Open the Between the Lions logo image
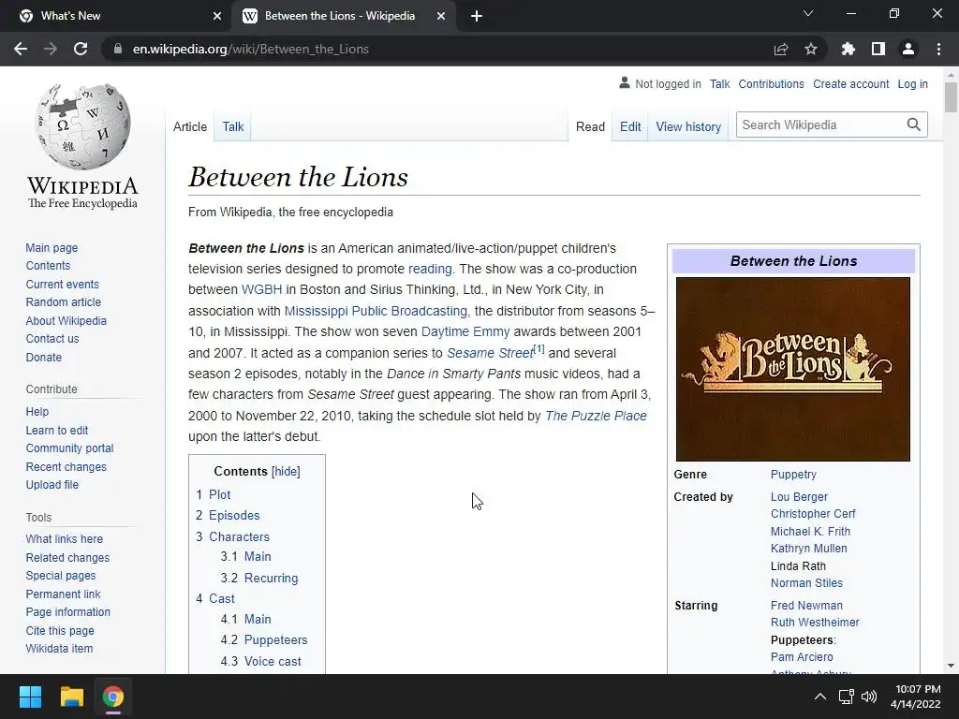 793,369
